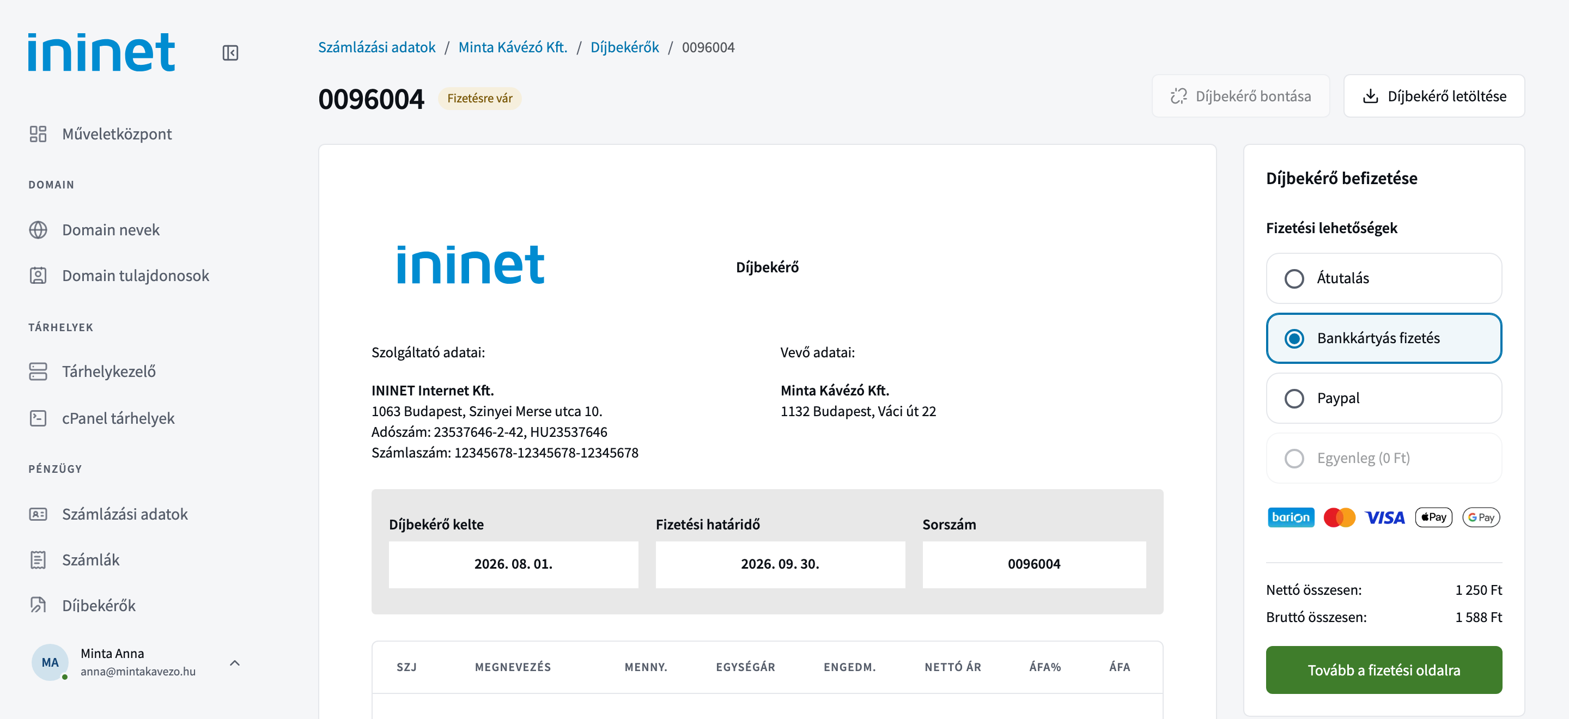The image size is (1569, 719).
Task: Click the email anna@mintakavezo.hu
Action: 138,671
